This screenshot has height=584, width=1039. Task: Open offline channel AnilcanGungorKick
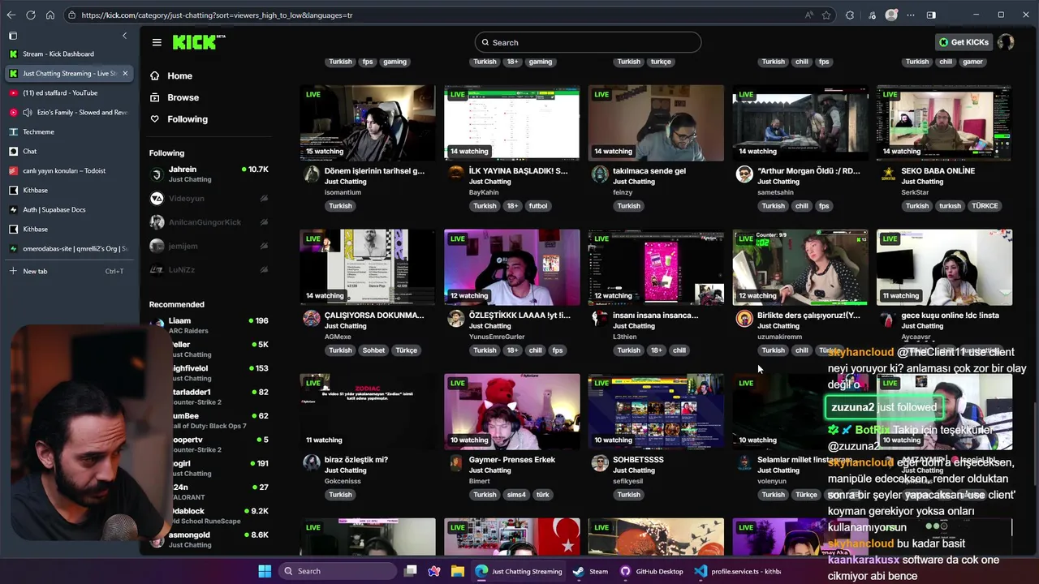click(209, 222)
